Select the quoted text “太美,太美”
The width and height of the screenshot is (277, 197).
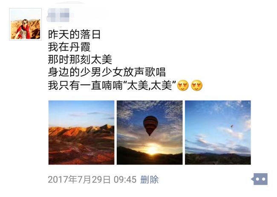151,86
